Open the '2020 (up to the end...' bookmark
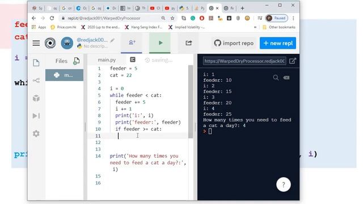Image resolution: width=363 pixels, height=204 pixels. [100, 27]
